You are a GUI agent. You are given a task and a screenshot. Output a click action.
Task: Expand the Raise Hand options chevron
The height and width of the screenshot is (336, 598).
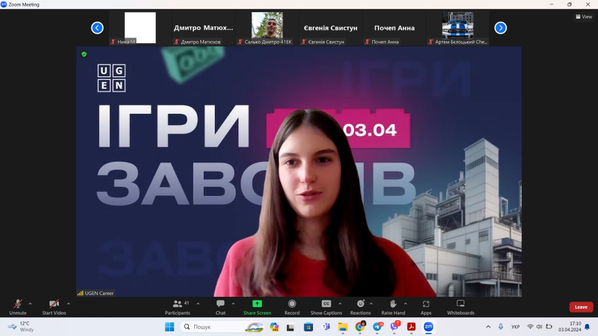coord(405,304)
